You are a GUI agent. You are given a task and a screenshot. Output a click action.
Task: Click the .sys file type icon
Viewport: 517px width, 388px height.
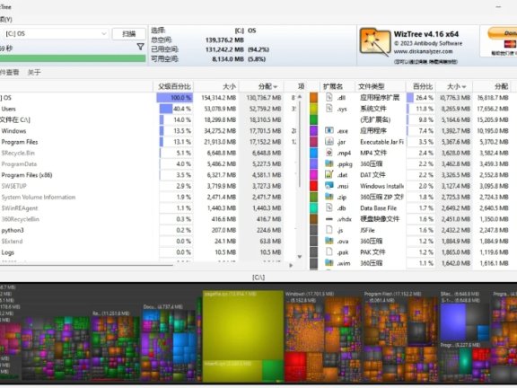[329, 108]
